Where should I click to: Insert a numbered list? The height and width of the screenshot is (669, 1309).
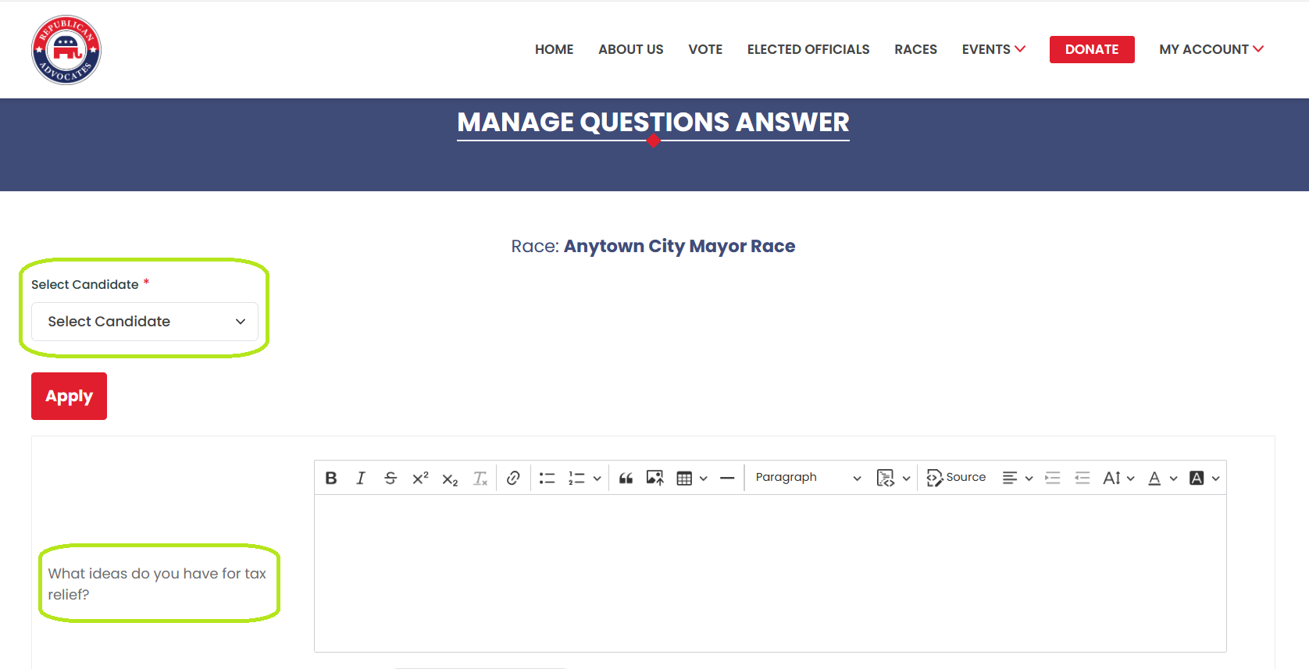pos(576,478)
